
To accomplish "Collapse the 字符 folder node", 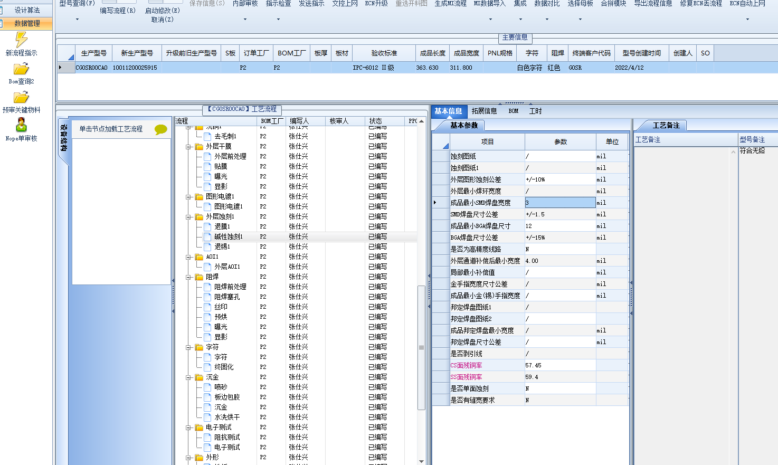I will [x=188, y=347].
